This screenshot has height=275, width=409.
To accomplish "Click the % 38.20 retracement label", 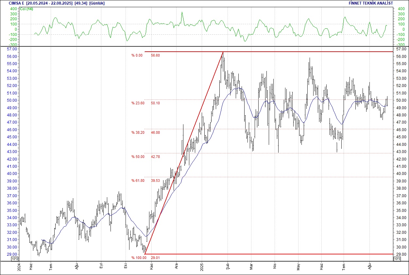I will coord(138,133).
